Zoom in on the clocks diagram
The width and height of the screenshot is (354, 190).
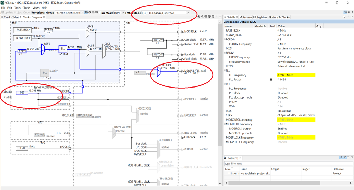click(199, 17)
